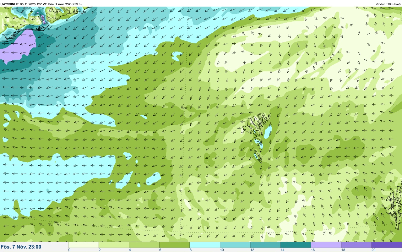Select the light cyan 8–10 legend swatch

[205, 245]
